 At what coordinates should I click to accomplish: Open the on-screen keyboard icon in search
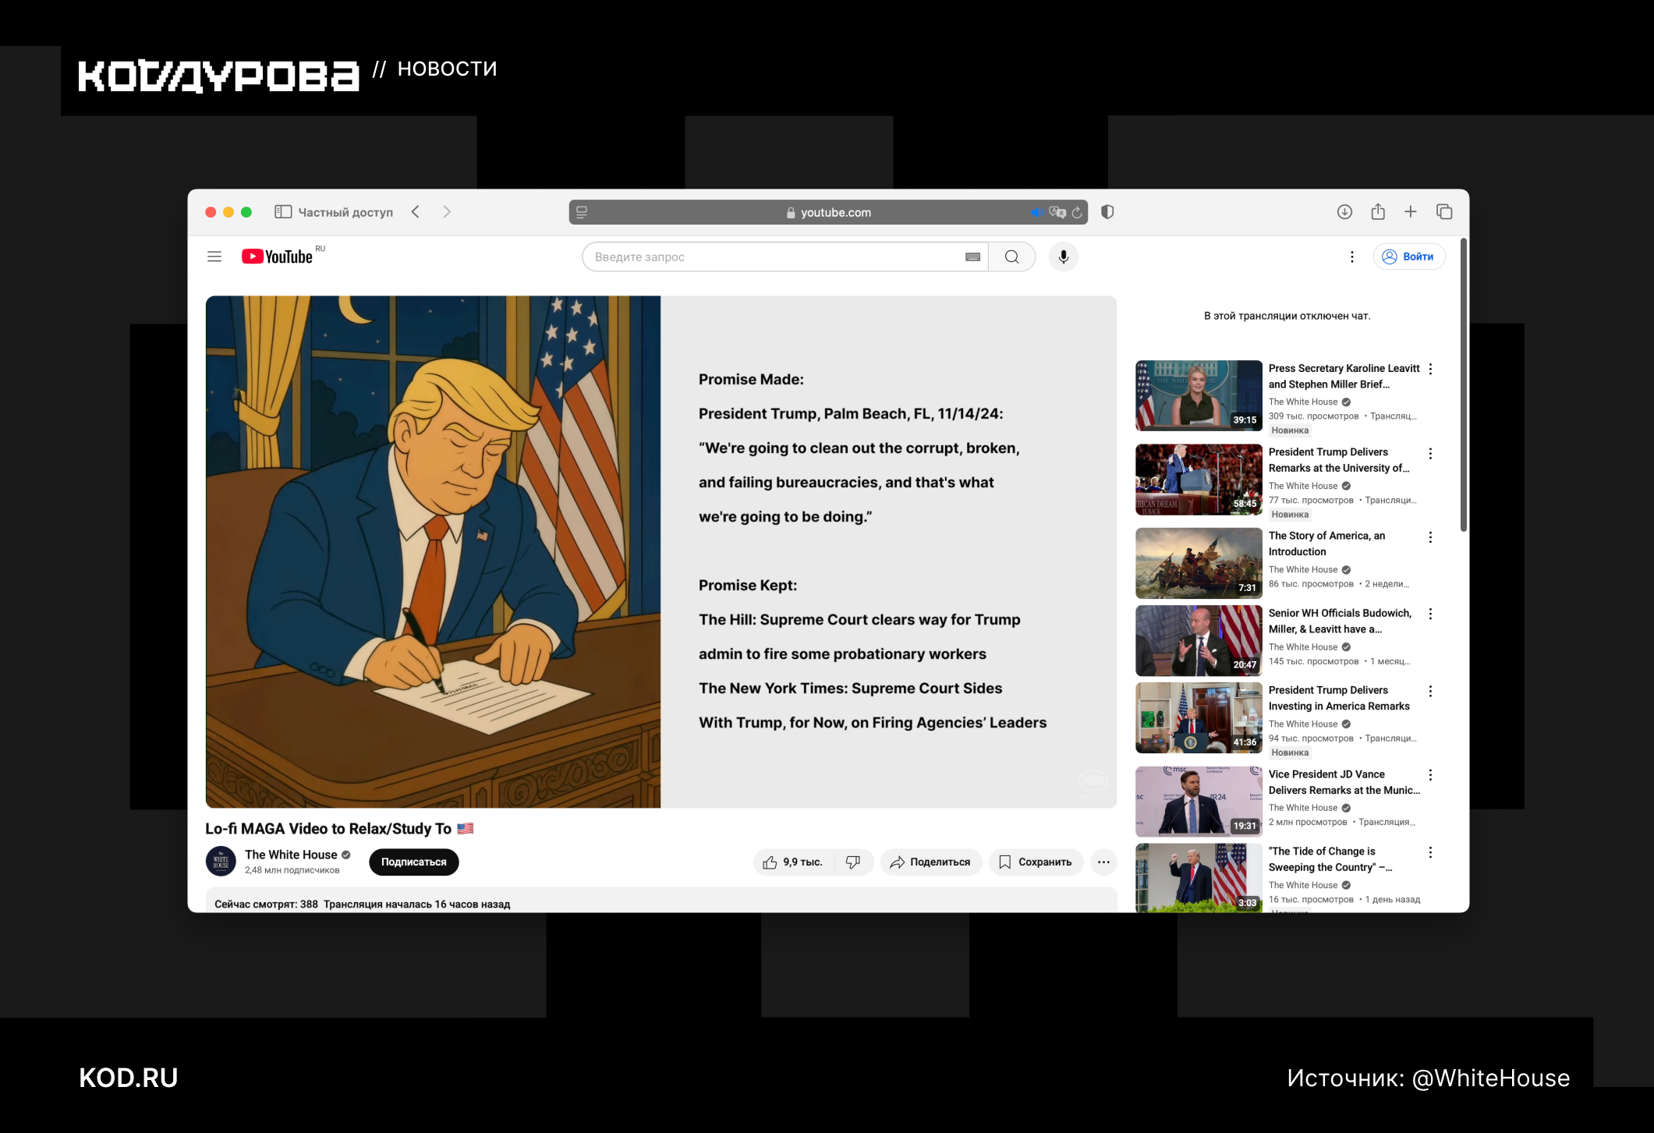pos(972,257)
